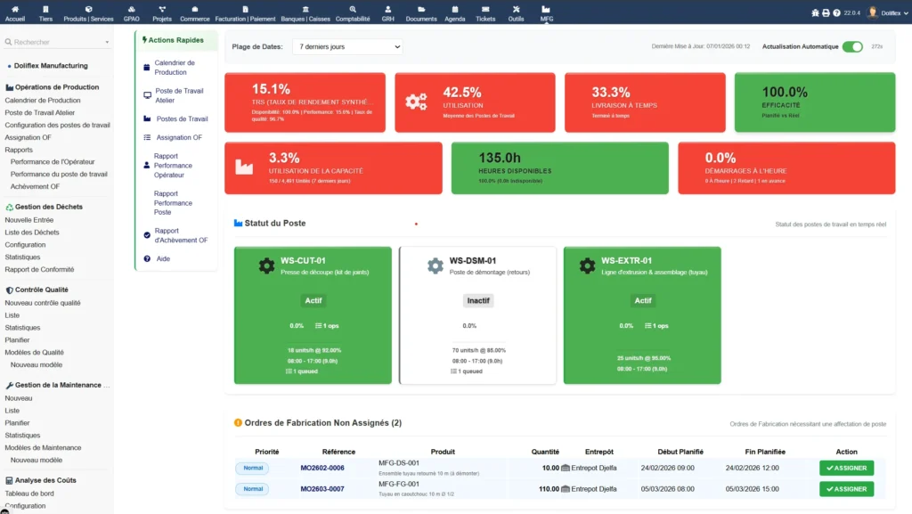This screenshot has height=514, width=912.
Task: Click the bug report icon in top bar
Action: point(815,12)
